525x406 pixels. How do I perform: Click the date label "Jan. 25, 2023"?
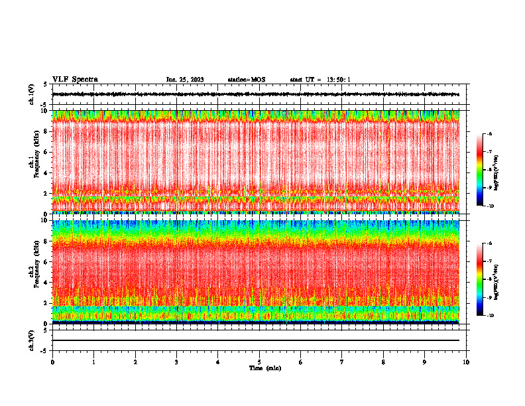[x=185, y=80]
